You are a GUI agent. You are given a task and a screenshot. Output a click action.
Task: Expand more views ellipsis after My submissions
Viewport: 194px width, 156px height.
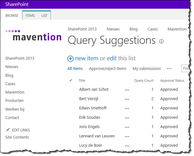[169, 68]
